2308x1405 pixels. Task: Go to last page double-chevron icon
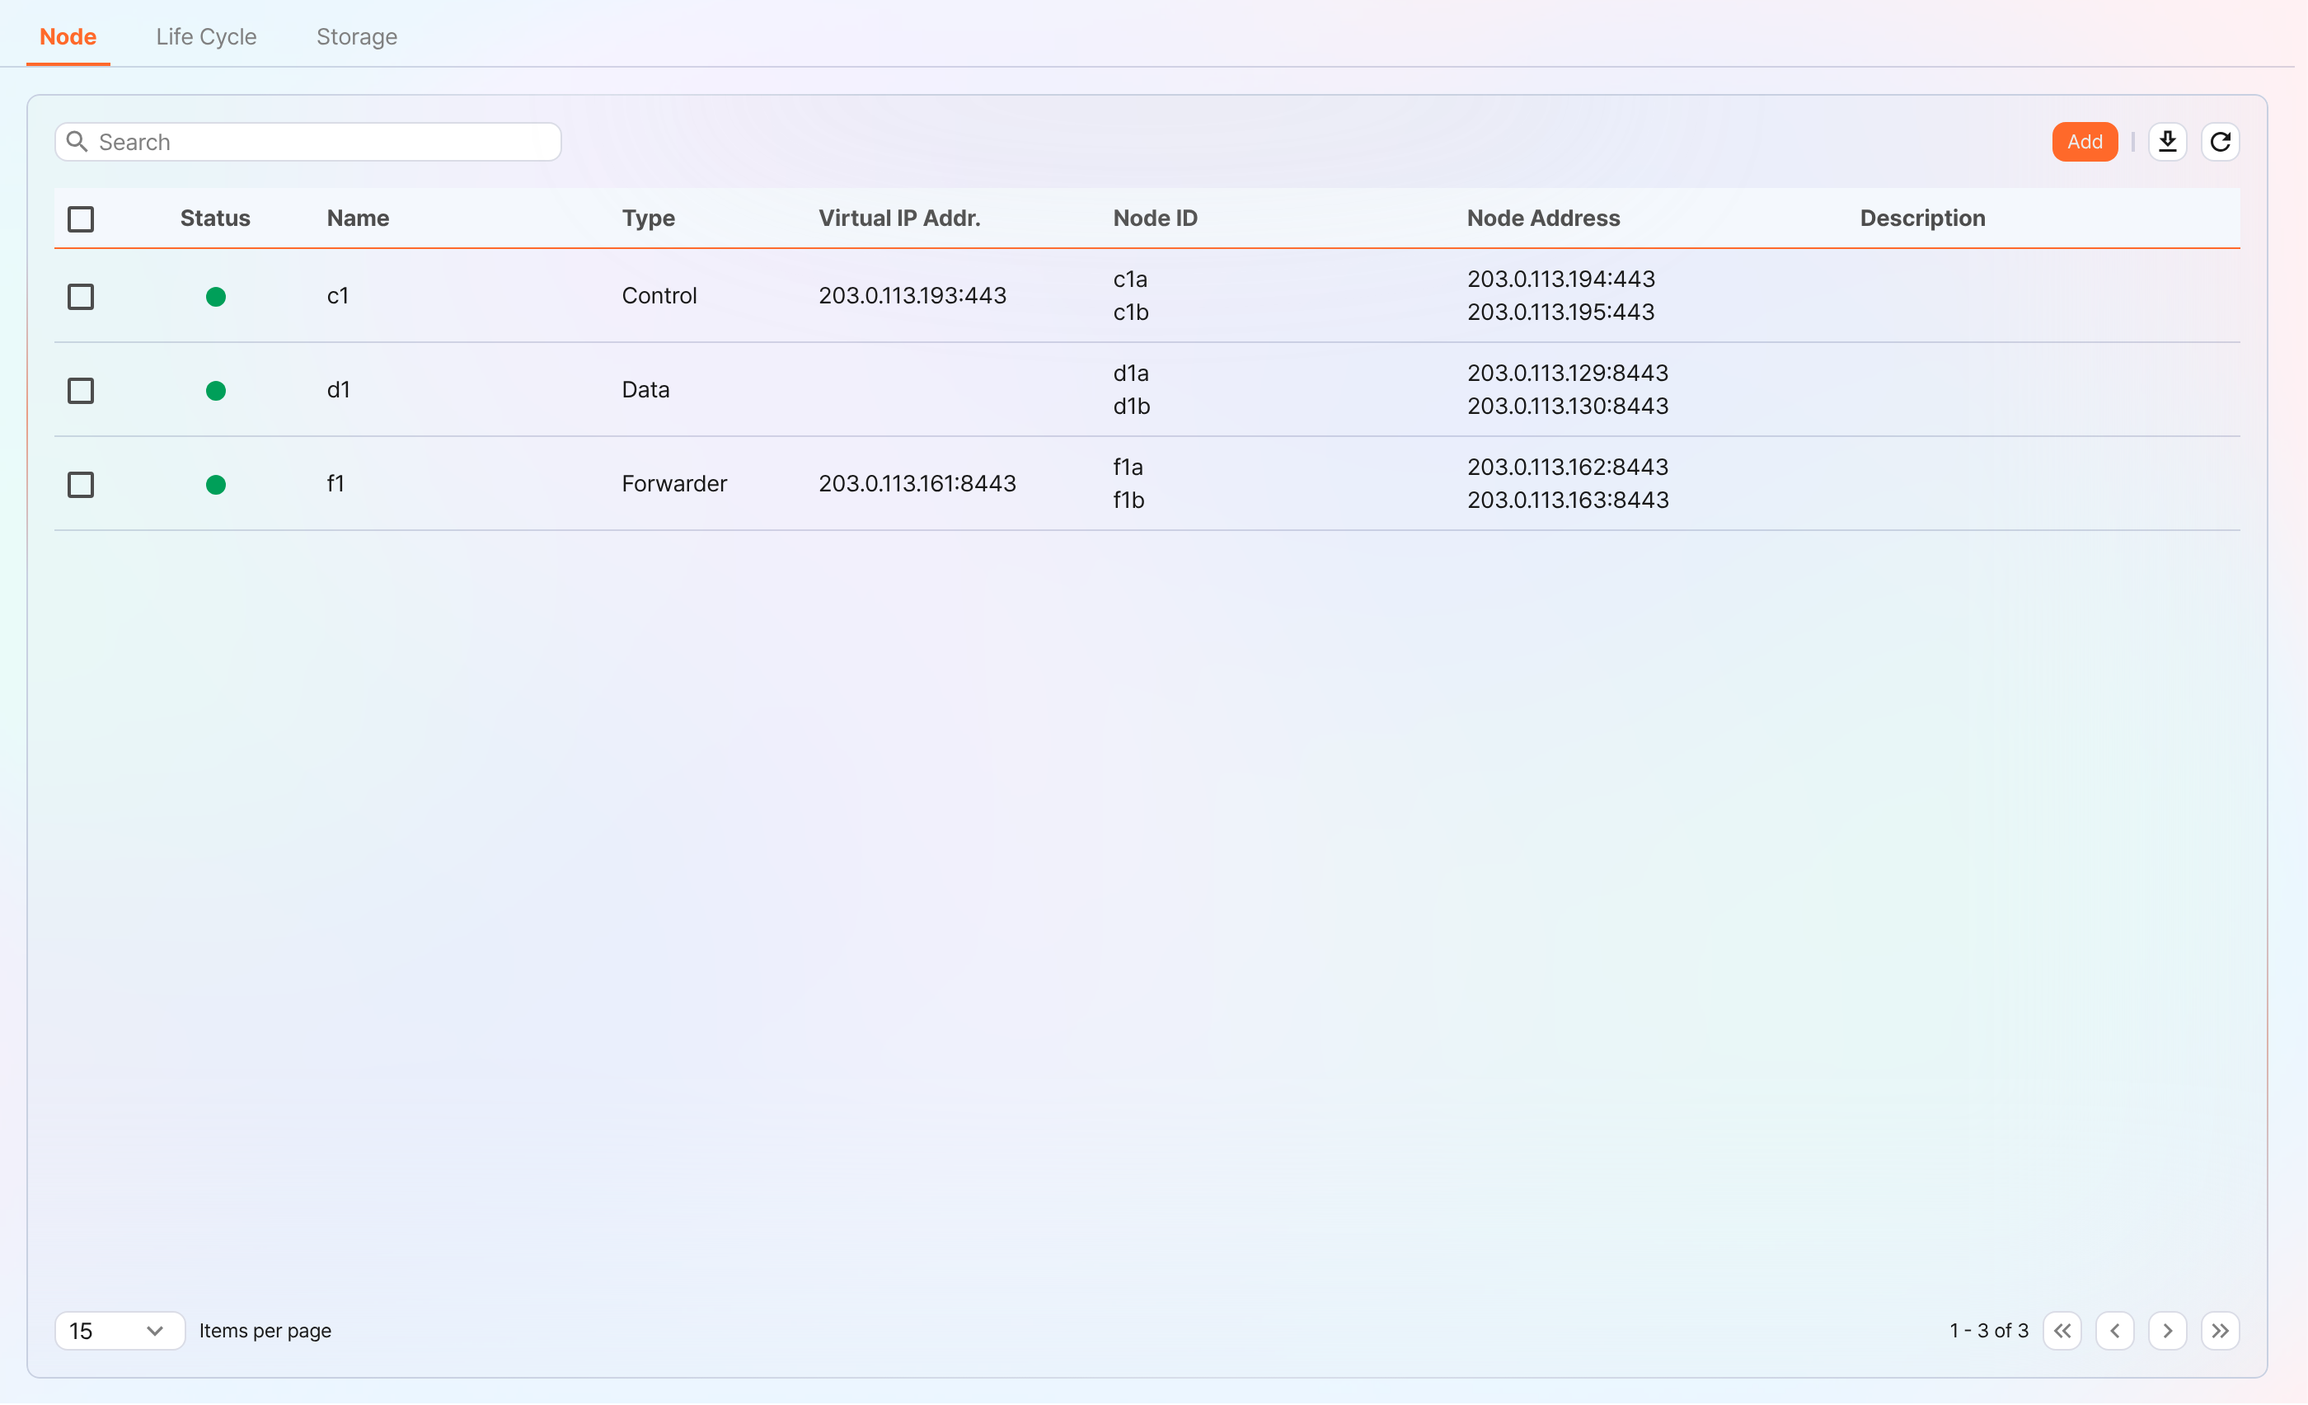(x=2220, y=1331)
